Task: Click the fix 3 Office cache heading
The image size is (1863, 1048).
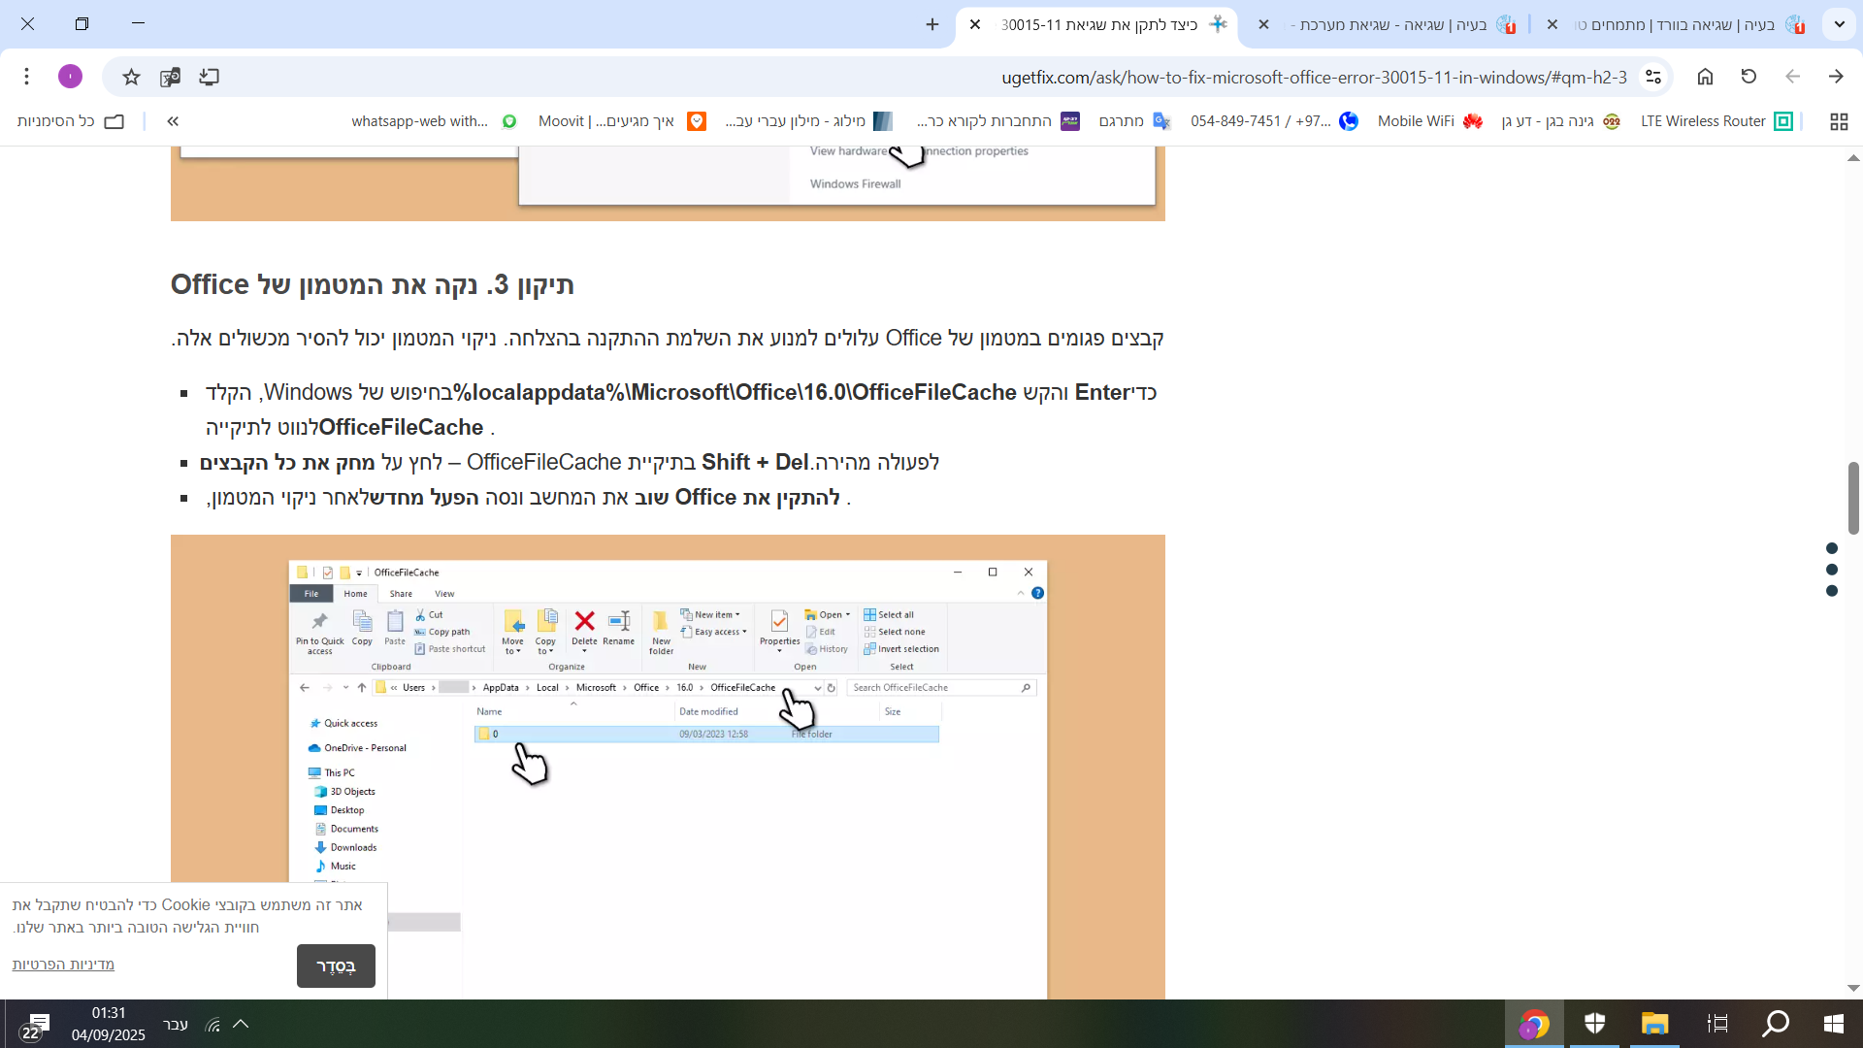Action: click(373, 285)
